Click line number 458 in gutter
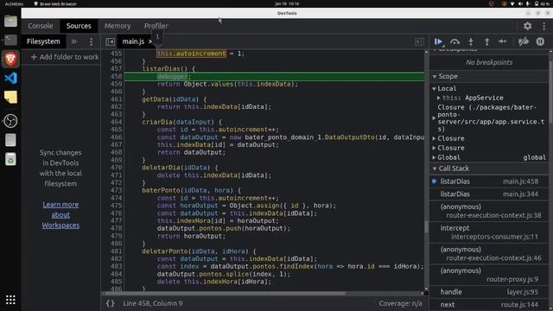 [116, 77]
